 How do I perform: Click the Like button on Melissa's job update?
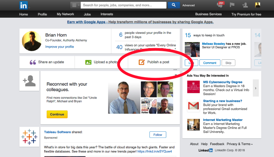(191, 63)
